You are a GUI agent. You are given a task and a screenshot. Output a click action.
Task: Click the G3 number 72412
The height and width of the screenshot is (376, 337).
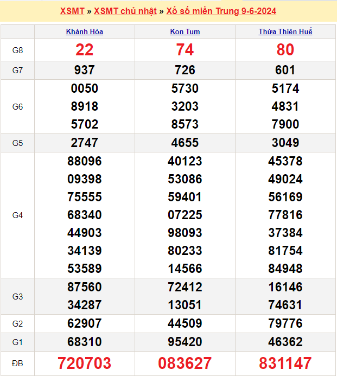185,287
